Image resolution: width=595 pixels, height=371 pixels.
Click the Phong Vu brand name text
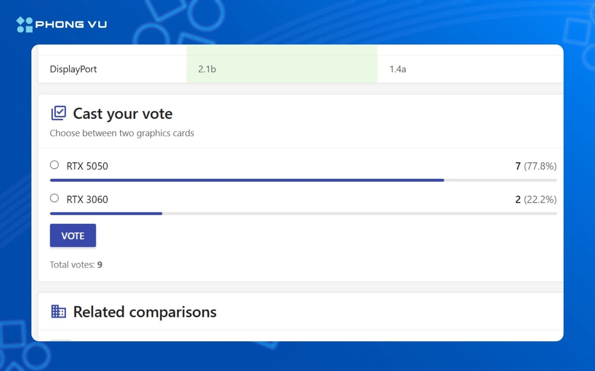pos(71,25)
